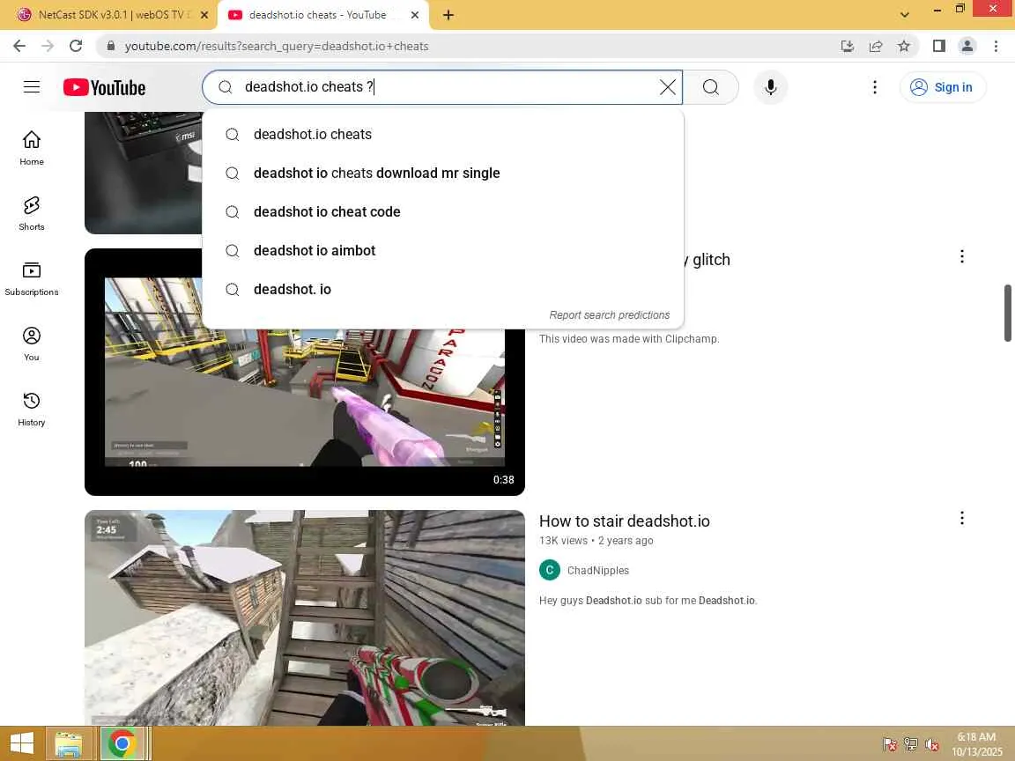Click the taskbar clock showing 6:18 AM
The image size is (1015, 761).
point(977,744)
